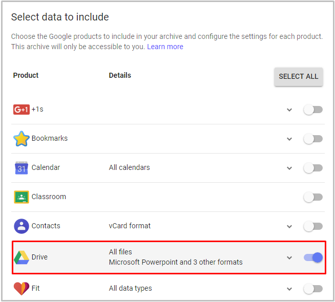Click the Classroom product icon
Image resolution: width=335 pixels, height=302 pixels.
[x=22, y=197]
